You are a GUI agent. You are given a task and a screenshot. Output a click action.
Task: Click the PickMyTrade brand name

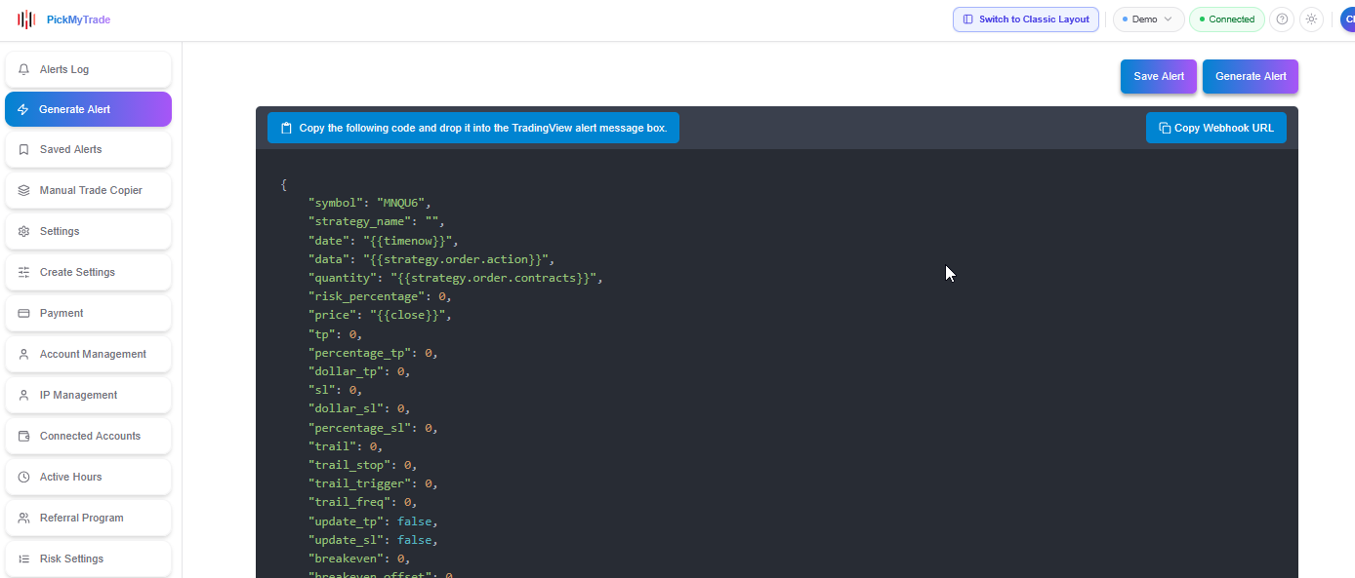click(x=78, y=19)
